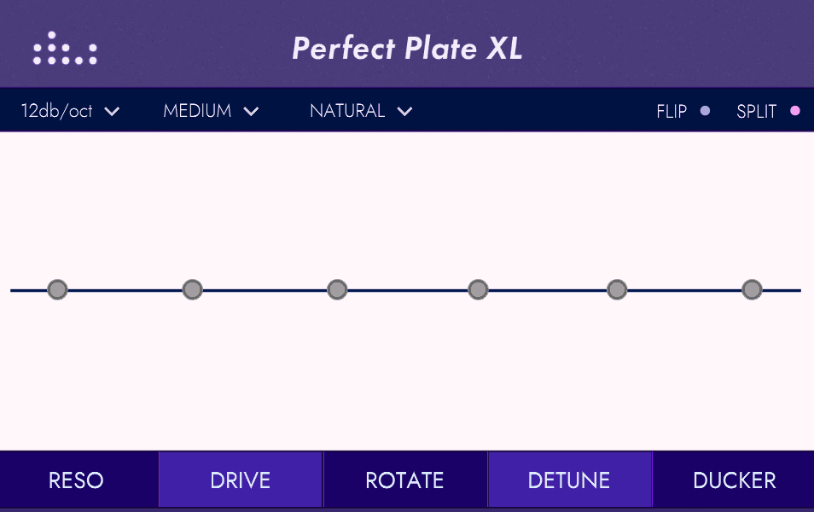Toggle the FLIP indicator dot
This screenshot has width=814, height=512.
pos(705,111)
